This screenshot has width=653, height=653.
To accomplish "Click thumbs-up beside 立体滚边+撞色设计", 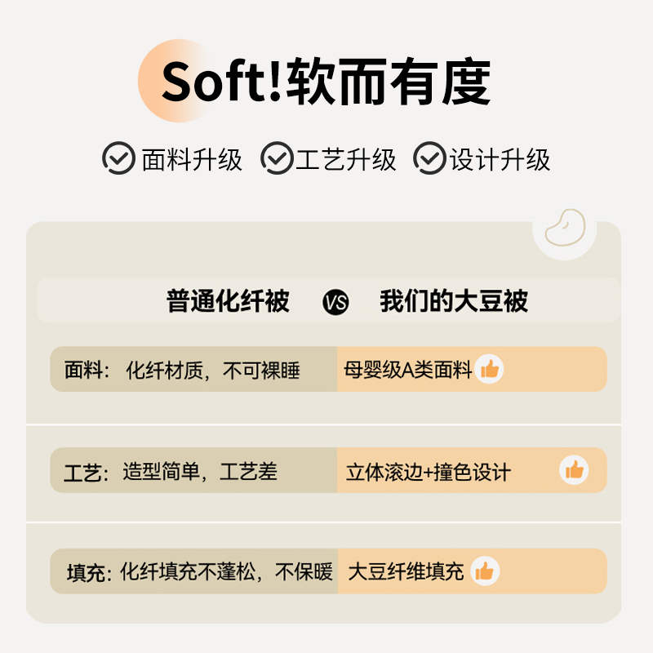I will point(574,470).
